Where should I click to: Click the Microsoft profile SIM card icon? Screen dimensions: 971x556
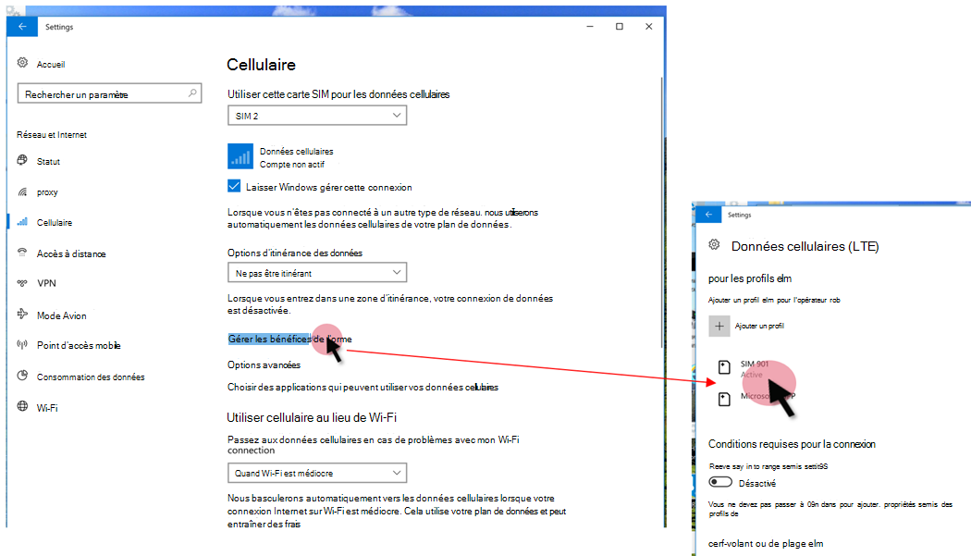724,399
